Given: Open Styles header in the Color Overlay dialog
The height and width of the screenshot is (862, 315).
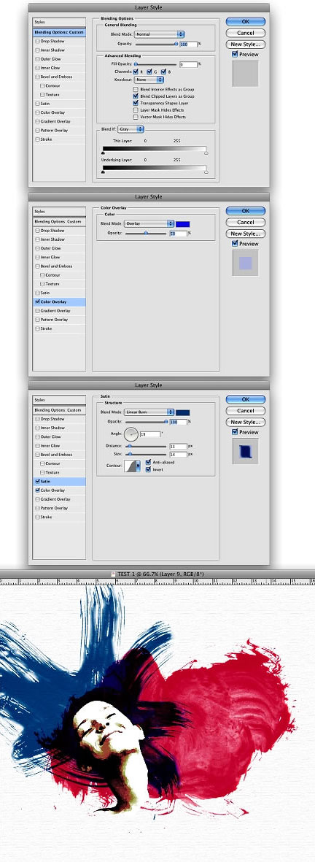Looking at the screenshot, I should pyautogui.click(x=59, y=211).
